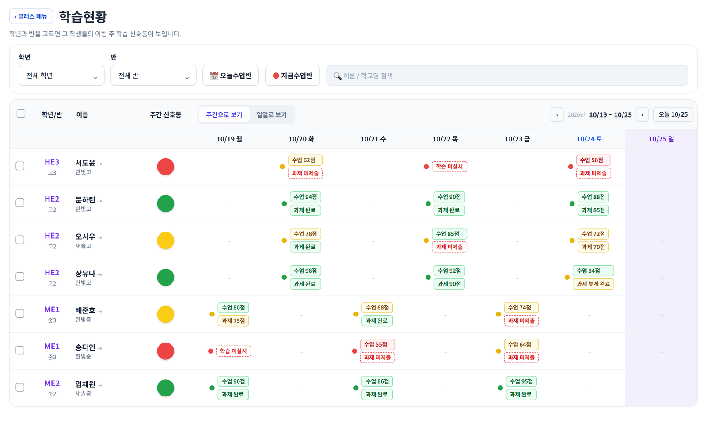Click the search magnifier icon
The image size is (707, 442).
(338, 76)
